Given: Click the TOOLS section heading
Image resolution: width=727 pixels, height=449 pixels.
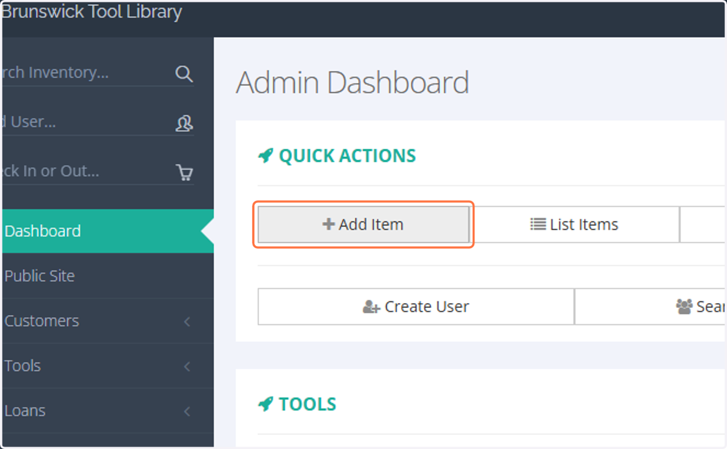Looking at the screenshot, I should [x=307, y=404].
